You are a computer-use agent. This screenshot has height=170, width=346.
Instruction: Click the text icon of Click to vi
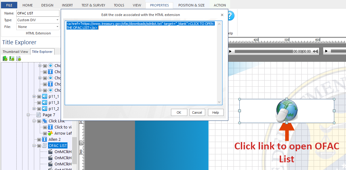(50, 127)
